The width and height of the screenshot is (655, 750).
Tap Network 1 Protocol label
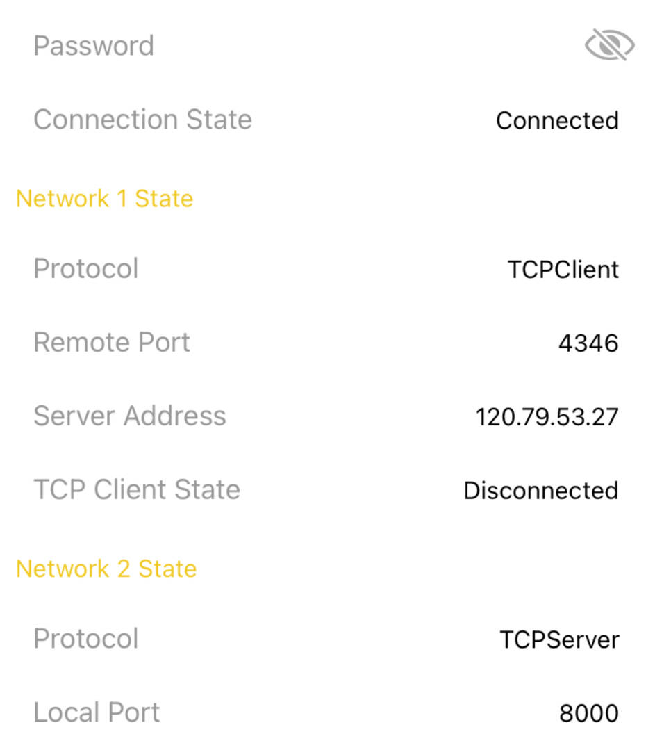[x=86, y=268]
